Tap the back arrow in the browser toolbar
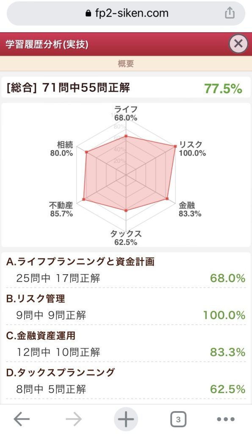The height and width of the screenshot is (434, 252). [20, 419]
